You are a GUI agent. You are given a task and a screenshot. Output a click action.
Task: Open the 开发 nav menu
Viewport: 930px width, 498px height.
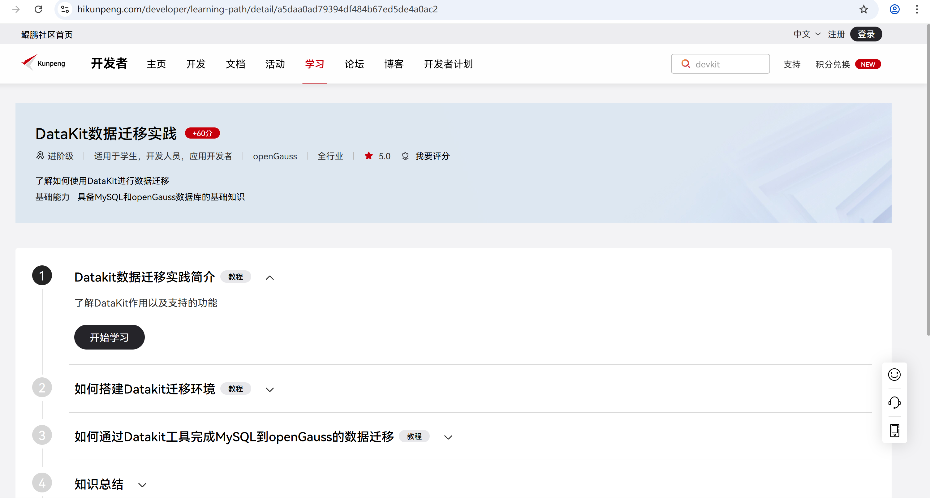196,64
